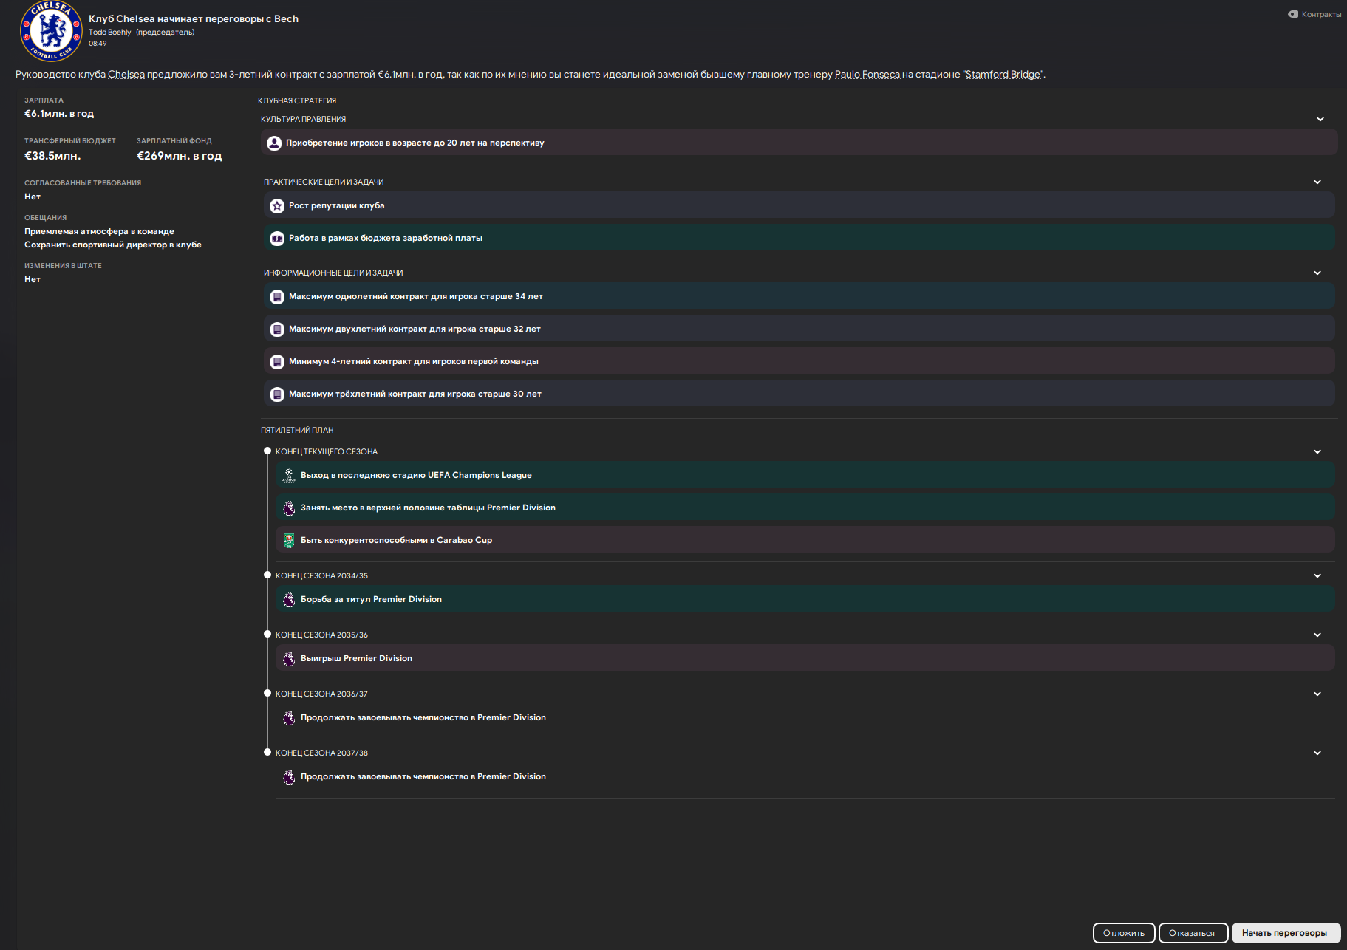Click the Chelsea club crest logo
Image resolution: width=1347 pixels, height=950 pixels.
tap(51, 31)
